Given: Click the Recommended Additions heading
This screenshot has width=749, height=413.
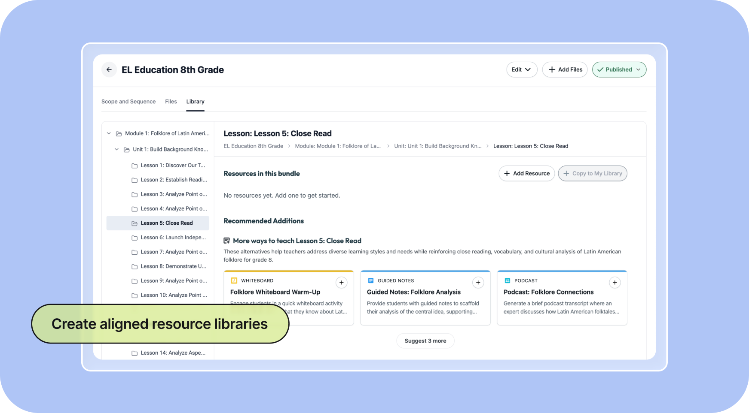Looking at the screenshot, I should (x=264, y=221).
